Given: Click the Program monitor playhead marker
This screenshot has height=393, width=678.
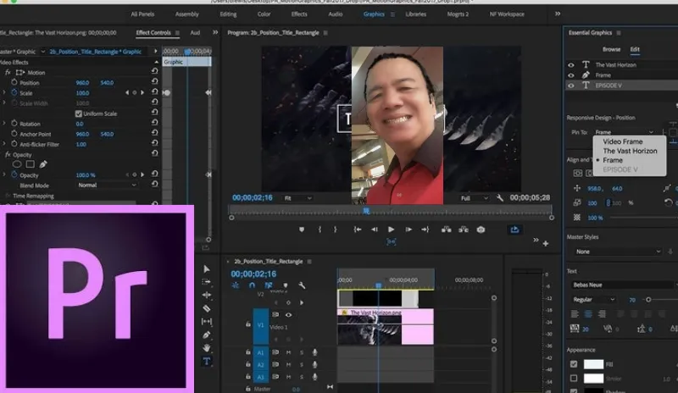Looking at the screenshot, I should coord(366,211).
